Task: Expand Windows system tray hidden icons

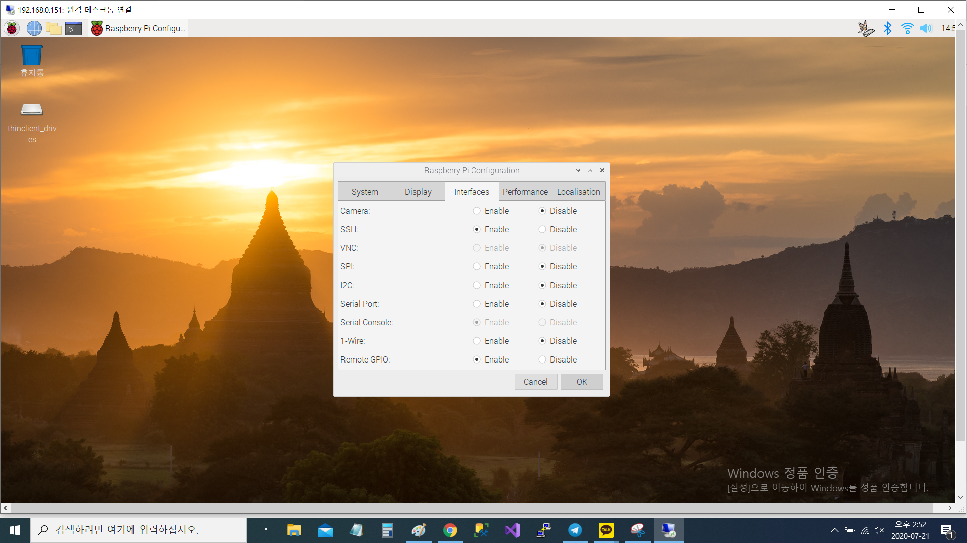Action: [835, 530]
